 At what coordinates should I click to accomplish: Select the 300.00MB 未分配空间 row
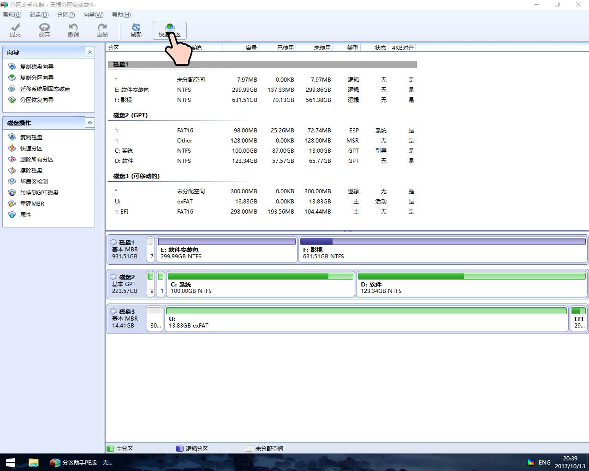pos(262,191)
